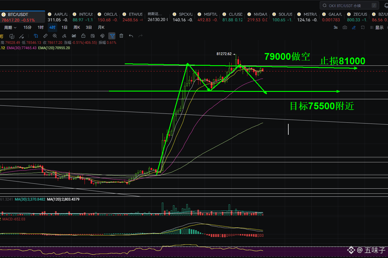This screenshot has width=388, height=258.
Task: Open the ETH/USDT ticker tab
Action: pos(132,17)
